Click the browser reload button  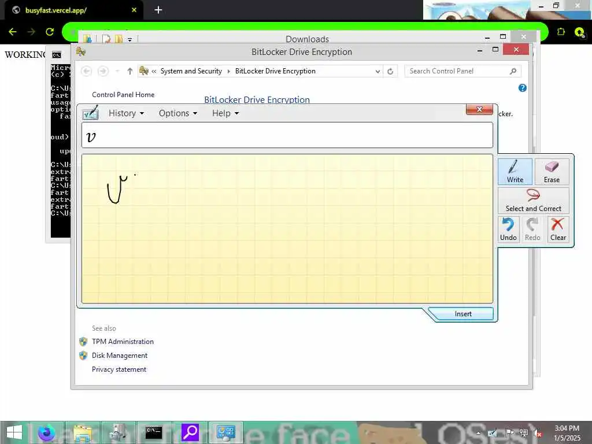point(50,32)
